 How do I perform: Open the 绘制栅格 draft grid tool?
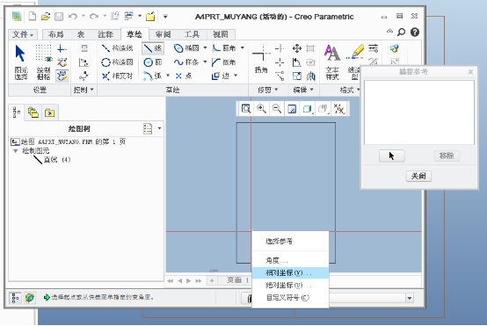(43, 62)
